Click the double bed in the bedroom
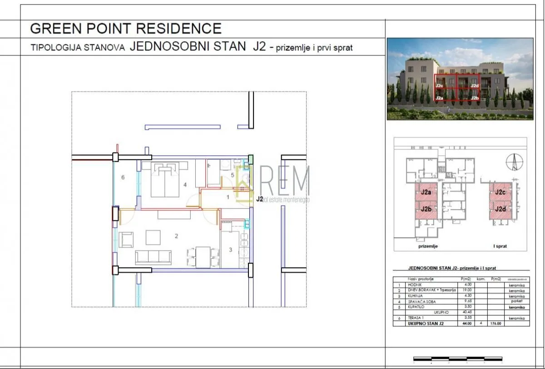This screenshot has width=545, height=369. [x=165, y=180]
